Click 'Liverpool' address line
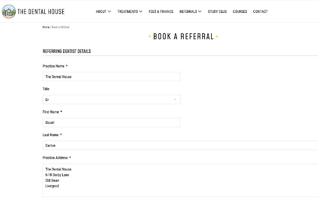Viewport: 318px width, 198px height. [52, 186]
